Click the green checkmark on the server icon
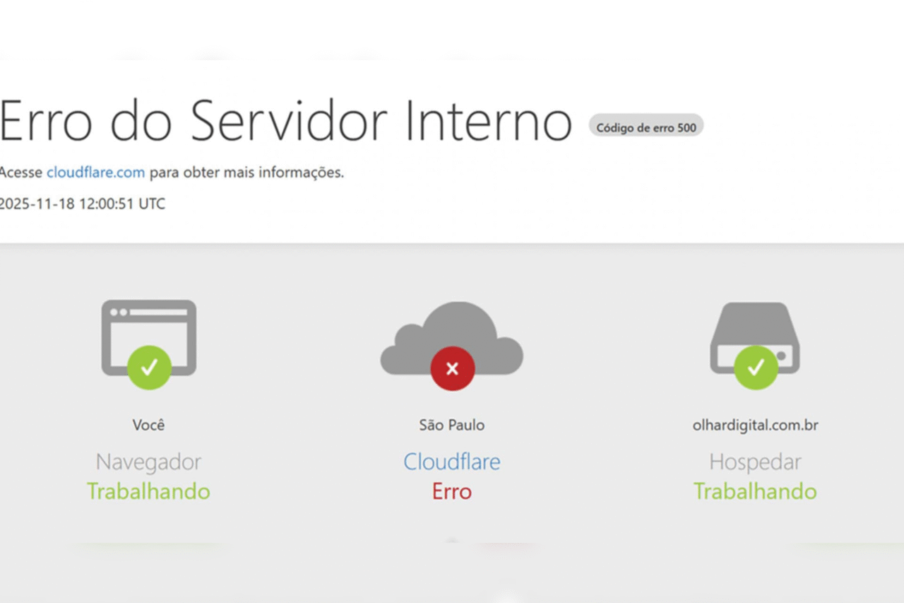Viewport: 904px width, 603px height. pyautogui.click(x=756, y=368)
